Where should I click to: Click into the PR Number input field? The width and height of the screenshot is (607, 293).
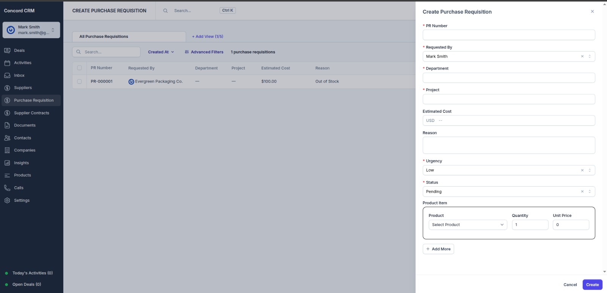[x=508, y=35]
